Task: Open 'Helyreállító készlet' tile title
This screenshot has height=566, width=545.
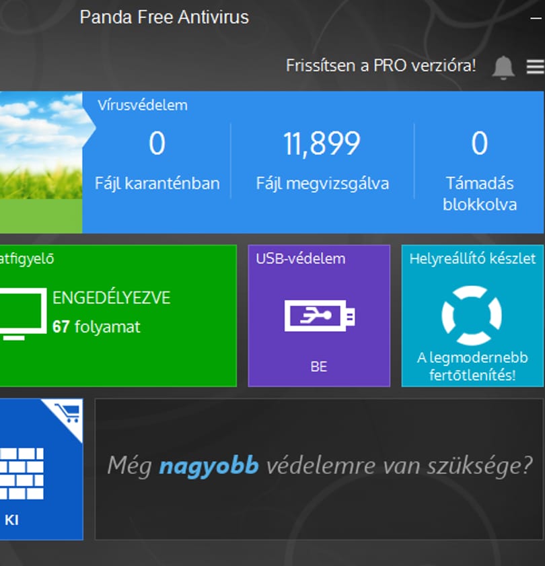Action: point(472,259)
